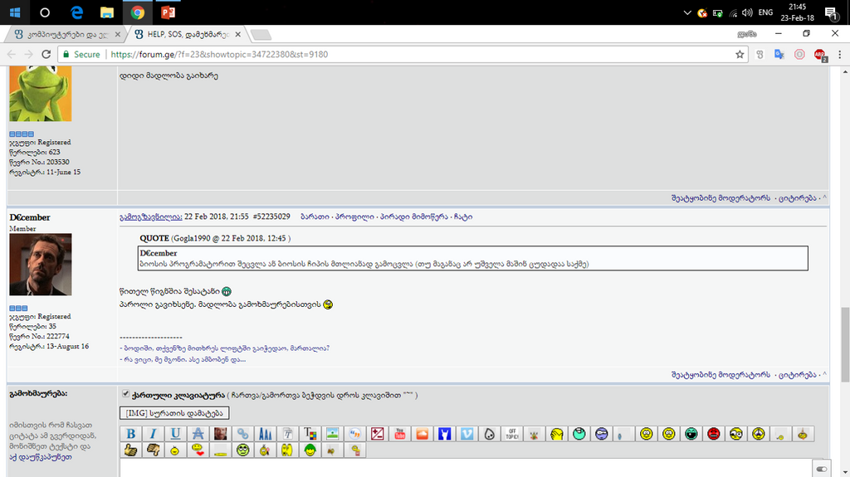Screen dimensions: 850x477
Task: Insert the OFF TOPIC tag
Action: [x=511, y=434]
